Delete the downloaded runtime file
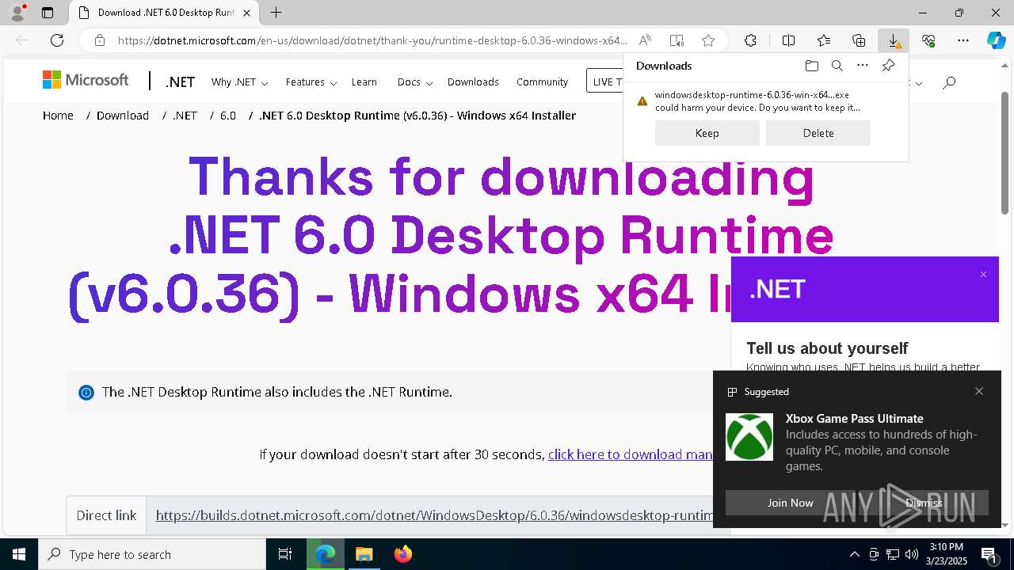 click(818, 133)
